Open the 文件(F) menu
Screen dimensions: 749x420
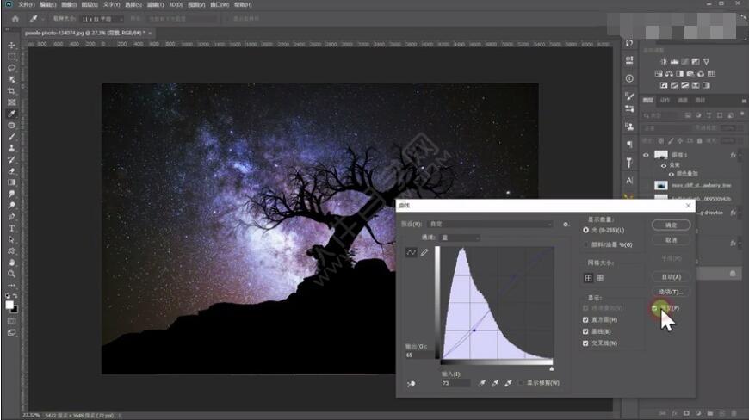pos(26,4)
